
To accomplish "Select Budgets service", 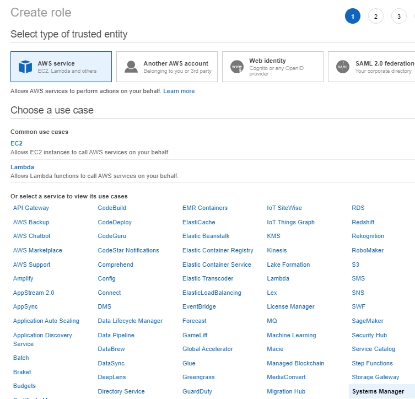I will click(x=24, y=386).
